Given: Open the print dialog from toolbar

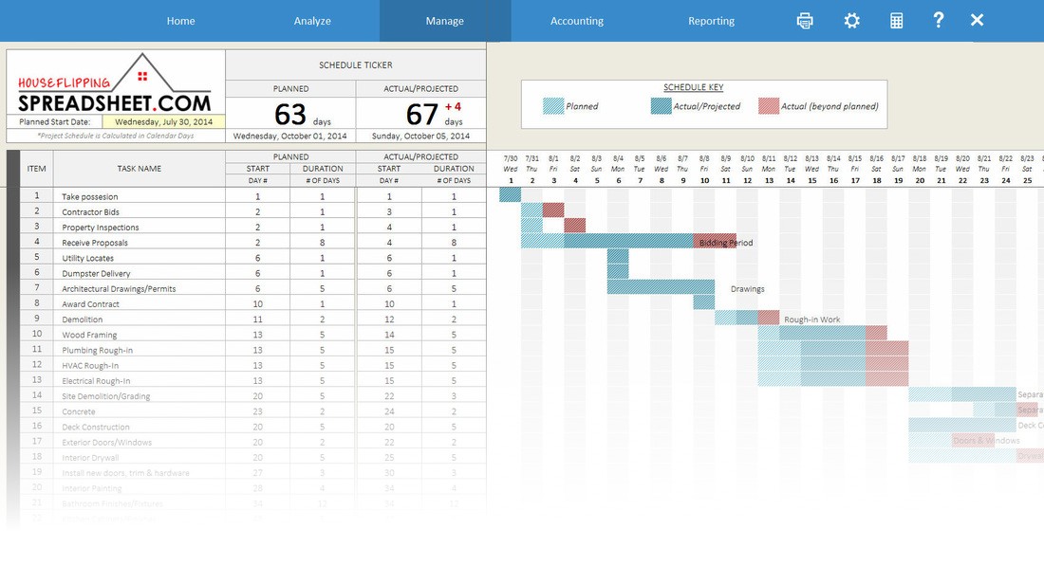Looking at the screenshot, I should (x=804, y=20).
